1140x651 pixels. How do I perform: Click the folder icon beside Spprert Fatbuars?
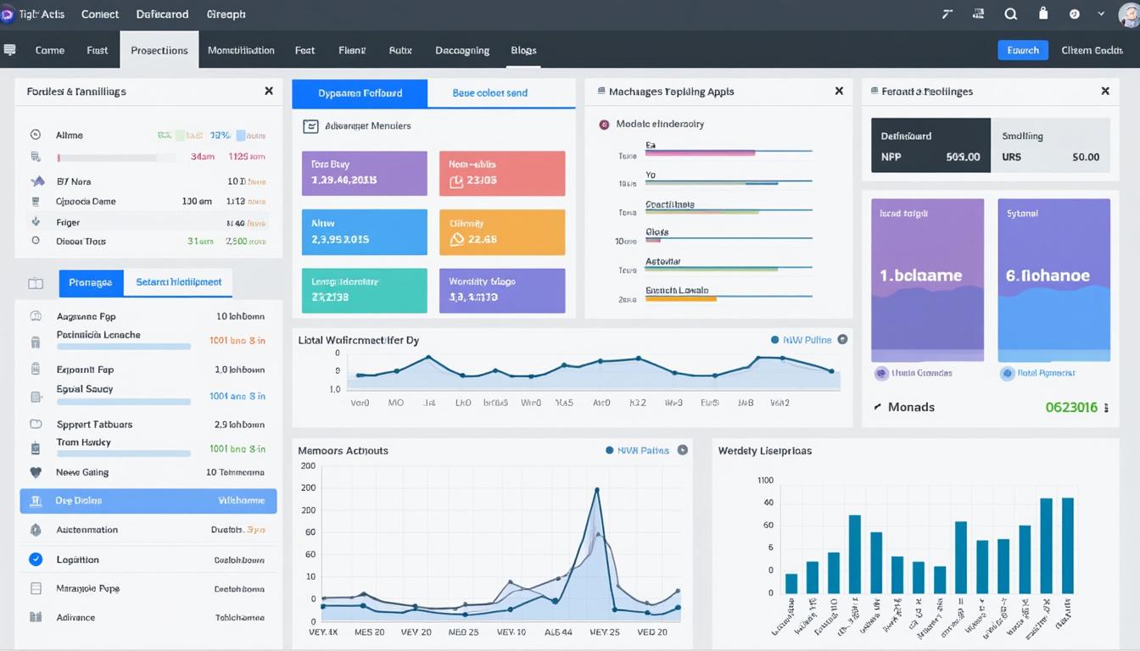point(36,424)
